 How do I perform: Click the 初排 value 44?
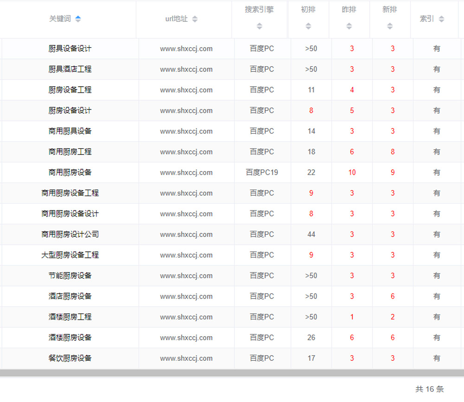[311, 235]
